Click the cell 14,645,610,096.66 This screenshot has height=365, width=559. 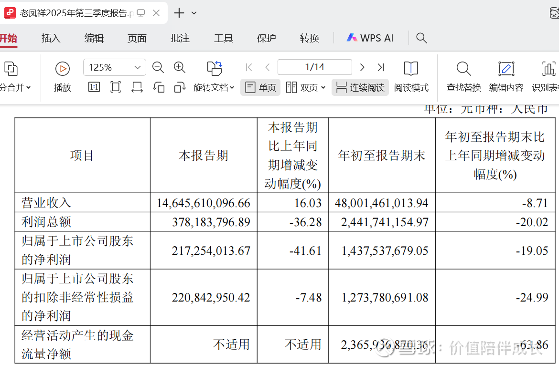point(204,203)
